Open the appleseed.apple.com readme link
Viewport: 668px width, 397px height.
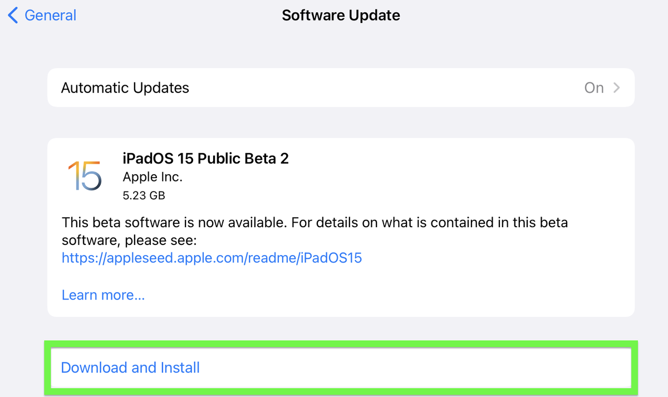click(212, 258)
